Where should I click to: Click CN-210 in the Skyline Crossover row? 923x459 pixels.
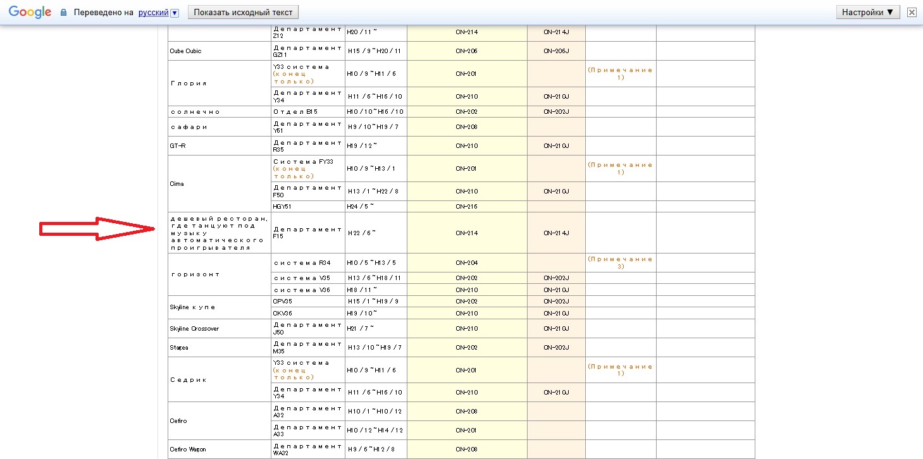[x=467, y=329]
